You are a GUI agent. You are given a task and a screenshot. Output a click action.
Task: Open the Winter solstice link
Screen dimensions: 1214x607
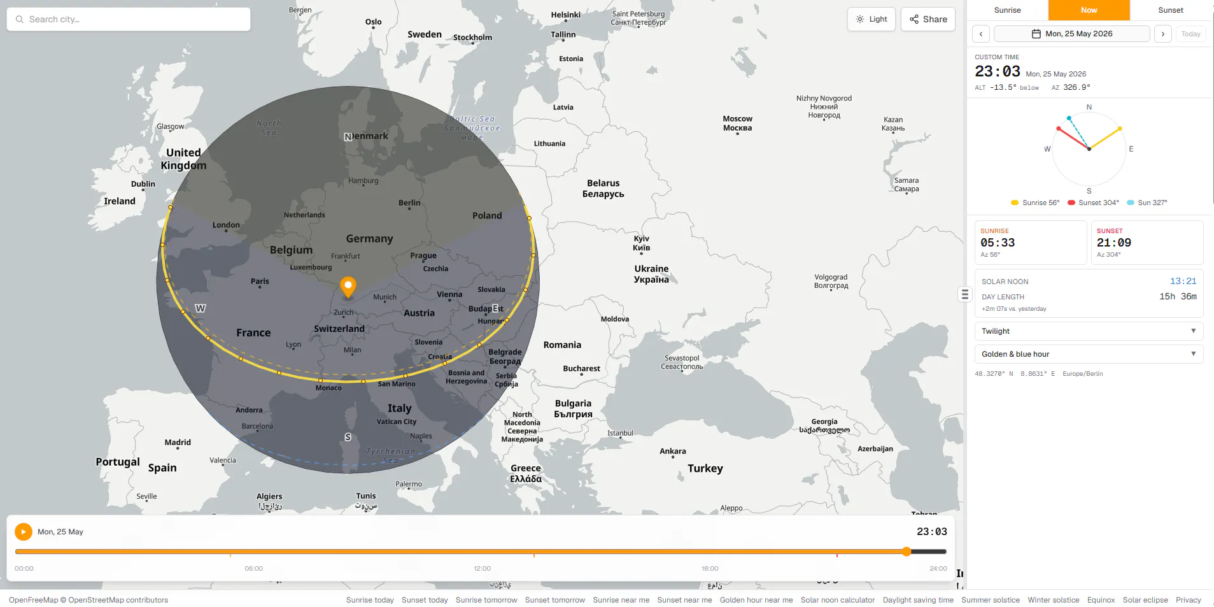1054,600
